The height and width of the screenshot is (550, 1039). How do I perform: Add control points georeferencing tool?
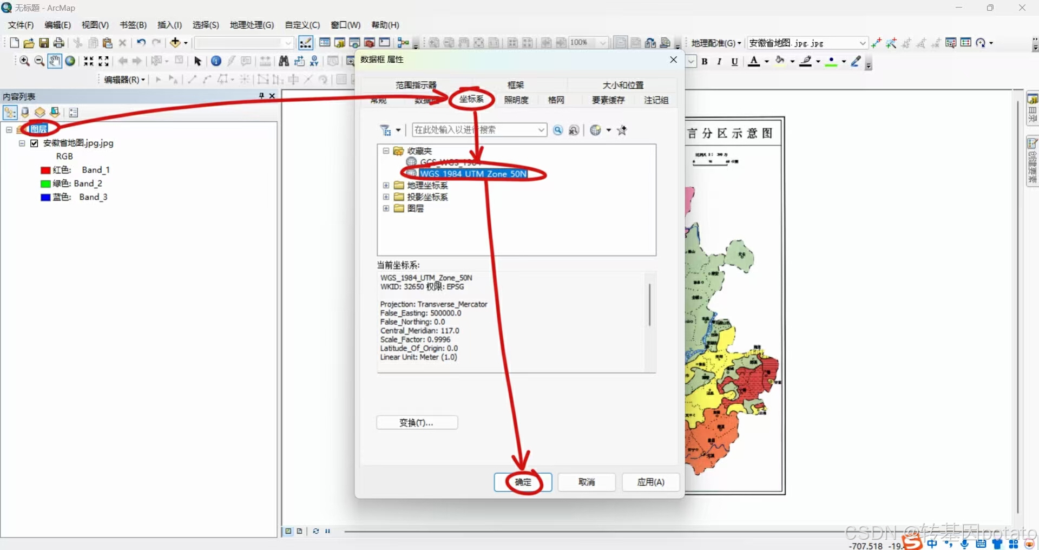pyautogui.click(x=877, y=43)
